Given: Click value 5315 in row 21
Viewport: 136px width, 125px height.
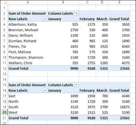Looking at the screenshot, I should [x=104, y=118].
